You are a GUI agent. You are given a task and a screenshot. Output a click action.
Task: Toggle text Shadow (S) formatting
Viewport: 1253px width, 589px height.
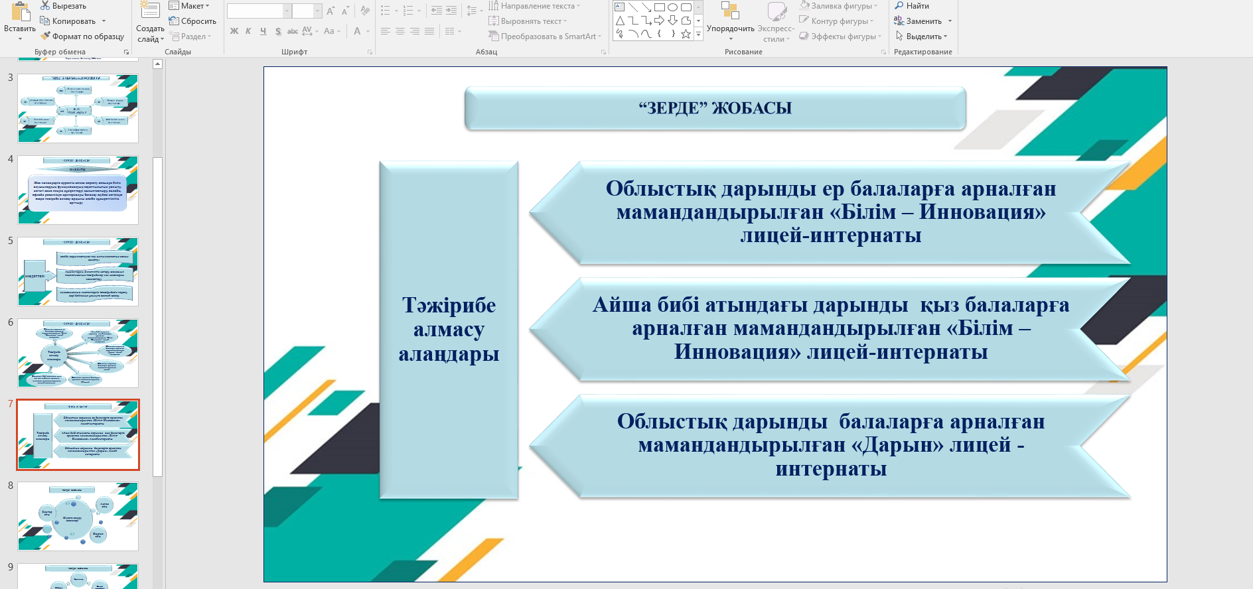click(278, 31)
